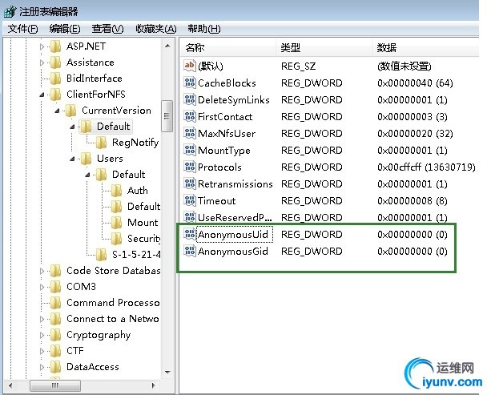Screen dimensions: 487x395
Task: Expand the COM3 key
Action: (x=42, y=287)
